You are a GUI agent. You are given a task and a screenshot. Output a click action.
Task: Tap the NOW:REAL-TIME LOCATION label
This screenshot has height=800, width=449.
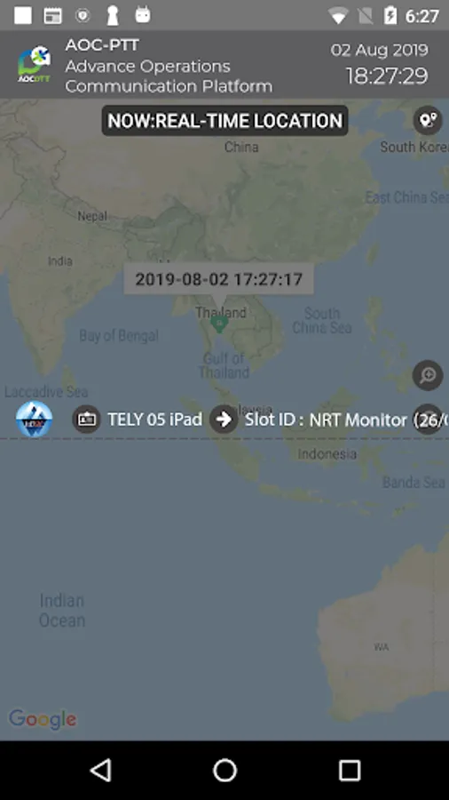coord(225,121)
